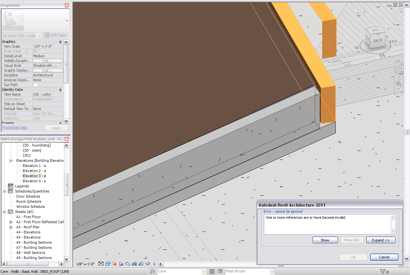
Task: Click the BACK face of the ViewCube
Action: click(x=378, y=41)
